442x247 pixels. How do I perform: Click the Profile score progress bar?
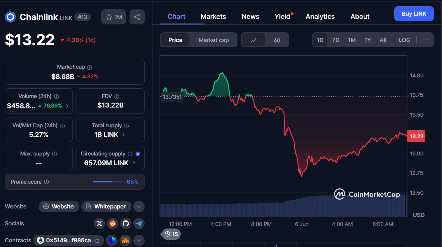coord(108,182)
